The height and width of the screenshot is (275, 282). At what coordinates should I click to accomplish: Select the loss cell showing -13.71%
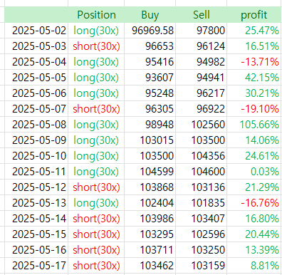tap(254, 62)
